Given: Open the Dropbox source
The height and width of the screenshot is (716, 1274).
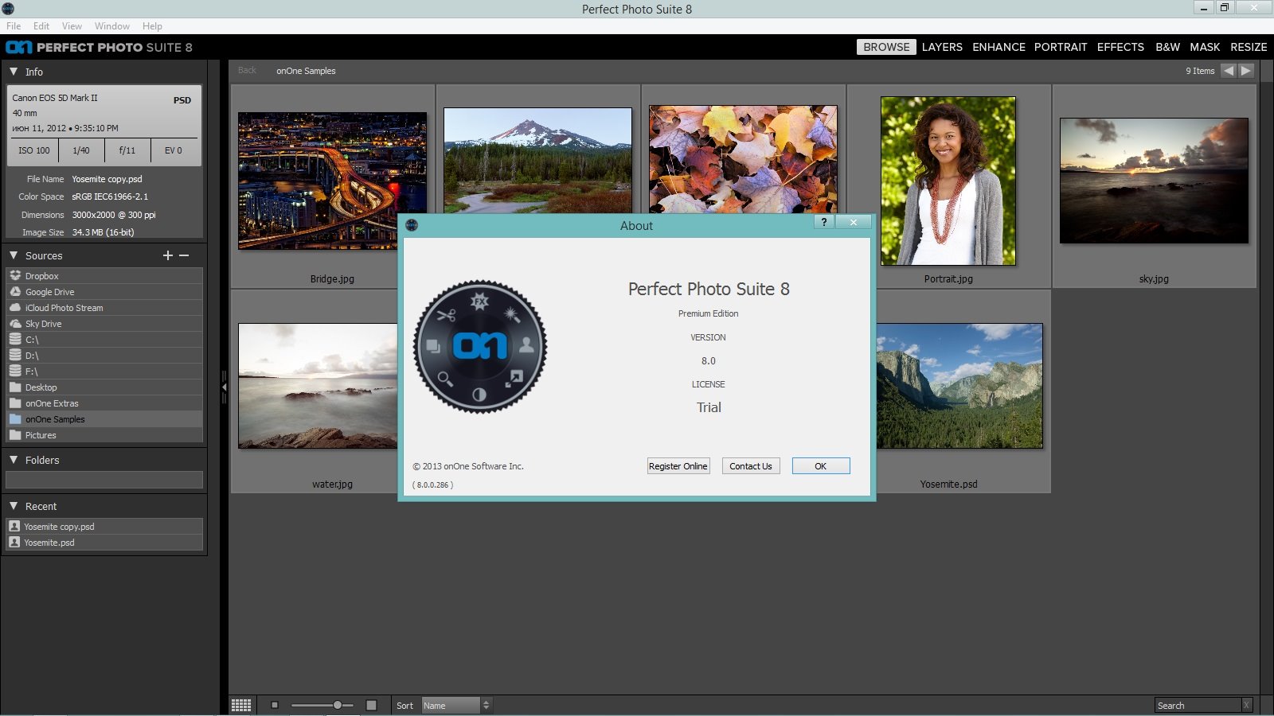Looking at the screenshot, I should click(x=104, y=276).
